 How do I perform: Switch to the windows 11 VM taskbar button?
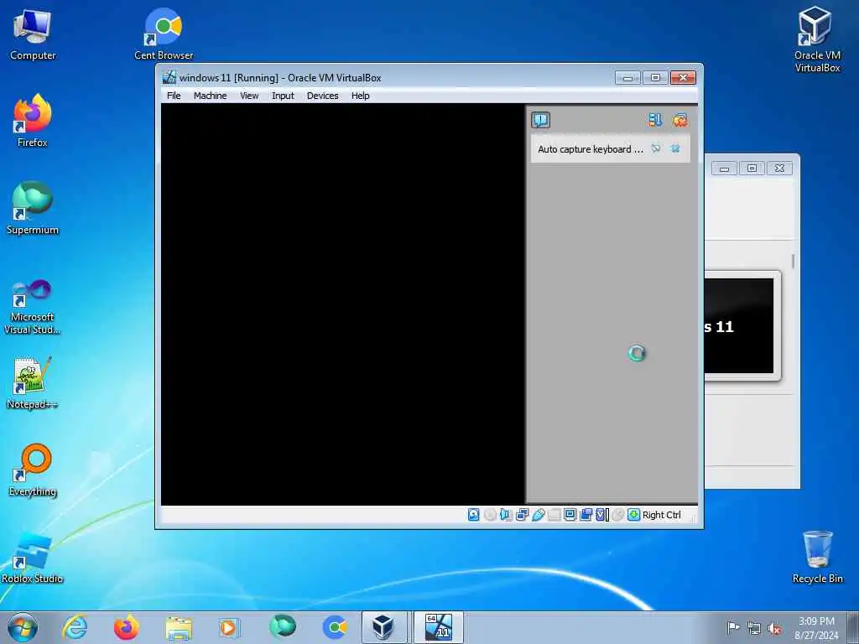(x=438, y=627)
